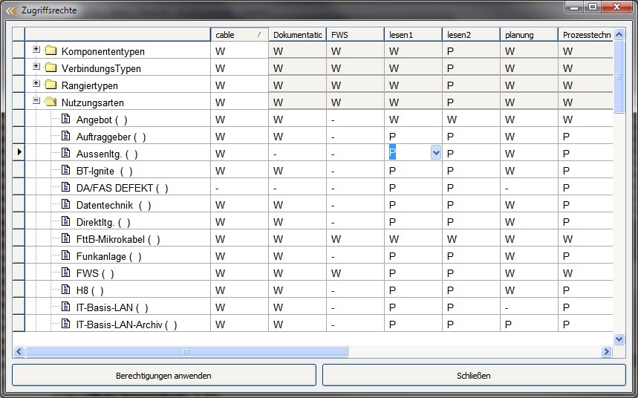Click the document icon next to Angebot

point(65,119)
